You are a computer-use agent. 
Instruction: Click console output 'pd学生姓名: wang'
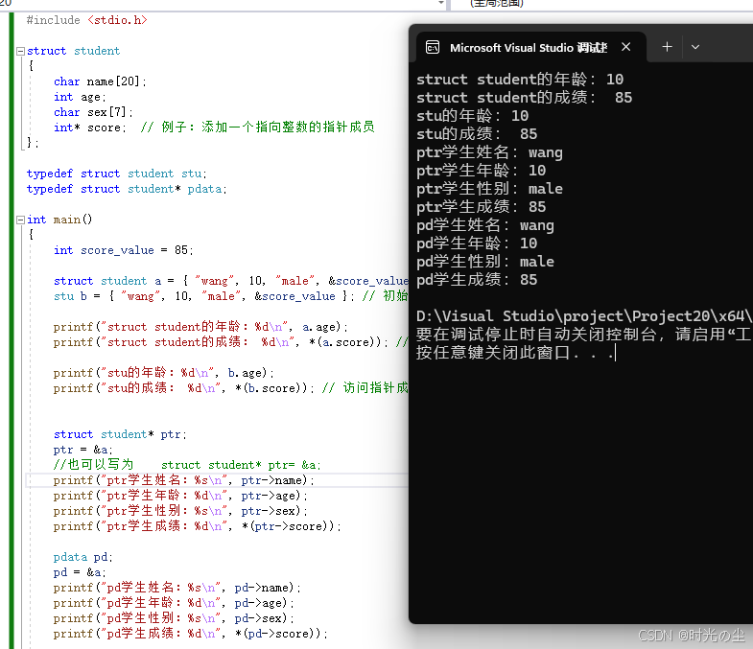point(485,225)
